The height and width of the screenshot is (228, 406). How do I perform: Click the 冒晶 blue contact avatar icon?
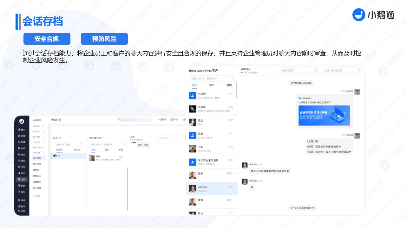pos(193,136)
